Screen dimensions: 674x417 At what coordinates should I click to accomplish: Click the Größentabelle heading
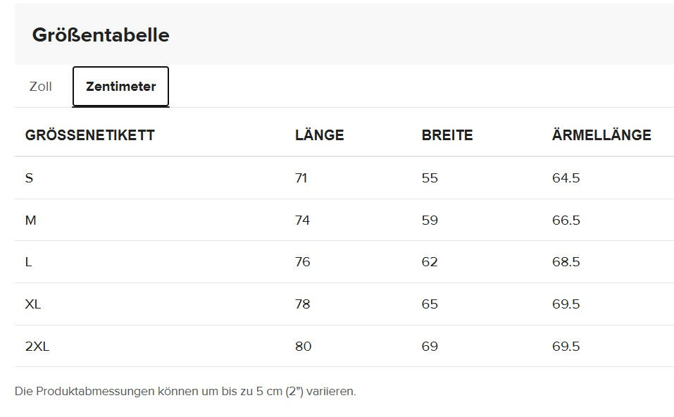[101, 35]
